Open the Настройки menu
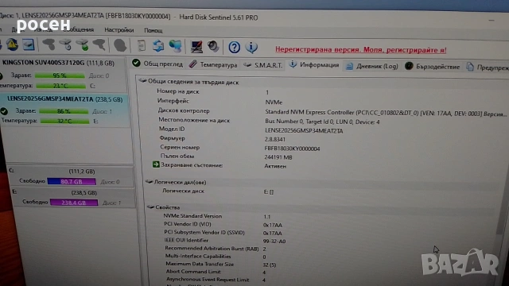Image resolution: width=509 pixels, height=286 pixels. (119, 30)
